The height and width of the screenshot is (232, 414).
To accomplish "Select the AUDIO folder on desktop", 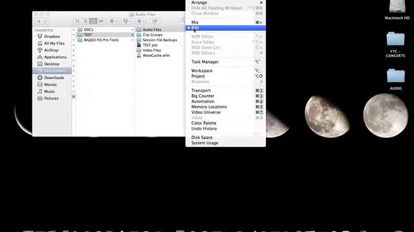I will (x=395, y=79).
